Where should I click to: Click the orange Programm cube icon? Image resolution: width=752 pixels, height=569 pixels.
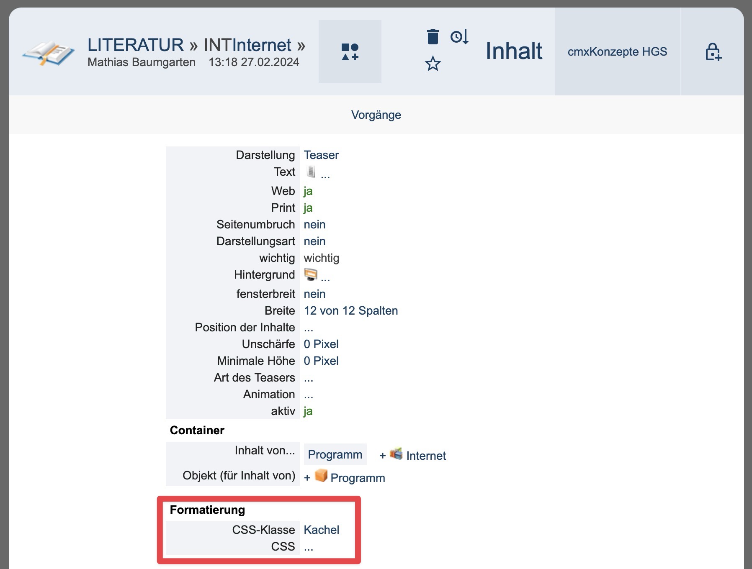point(321,476)
